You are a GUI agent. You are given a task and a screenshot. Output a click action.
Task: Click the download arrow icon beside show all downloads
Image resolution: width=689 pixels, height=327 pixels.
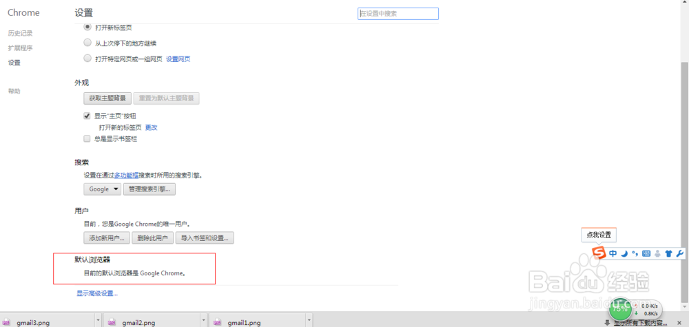tap(607, 323)
